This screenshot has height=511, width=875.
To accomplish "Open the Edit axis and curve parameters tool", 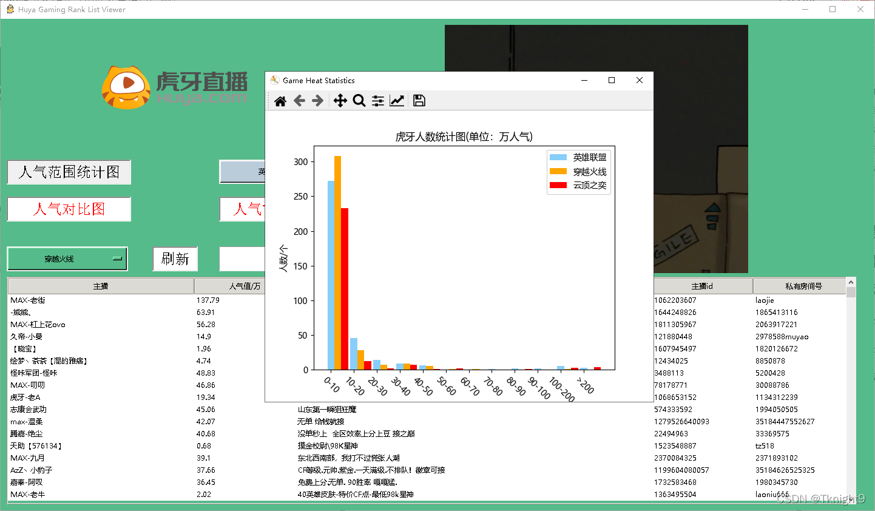I will [x=397, y=101].
